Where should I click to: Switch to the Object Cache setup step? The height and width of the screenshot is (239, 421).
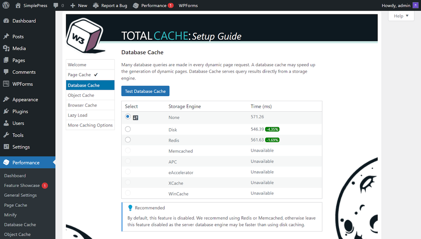click(82, 94)
